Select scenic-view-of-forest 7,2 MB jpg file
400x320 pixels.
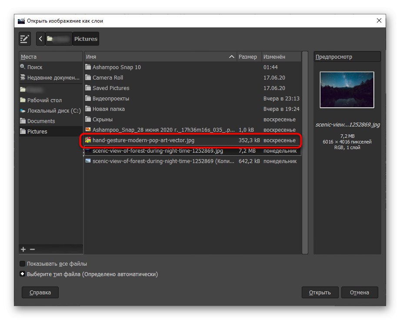pyautogui.click(x=193, y=151)
